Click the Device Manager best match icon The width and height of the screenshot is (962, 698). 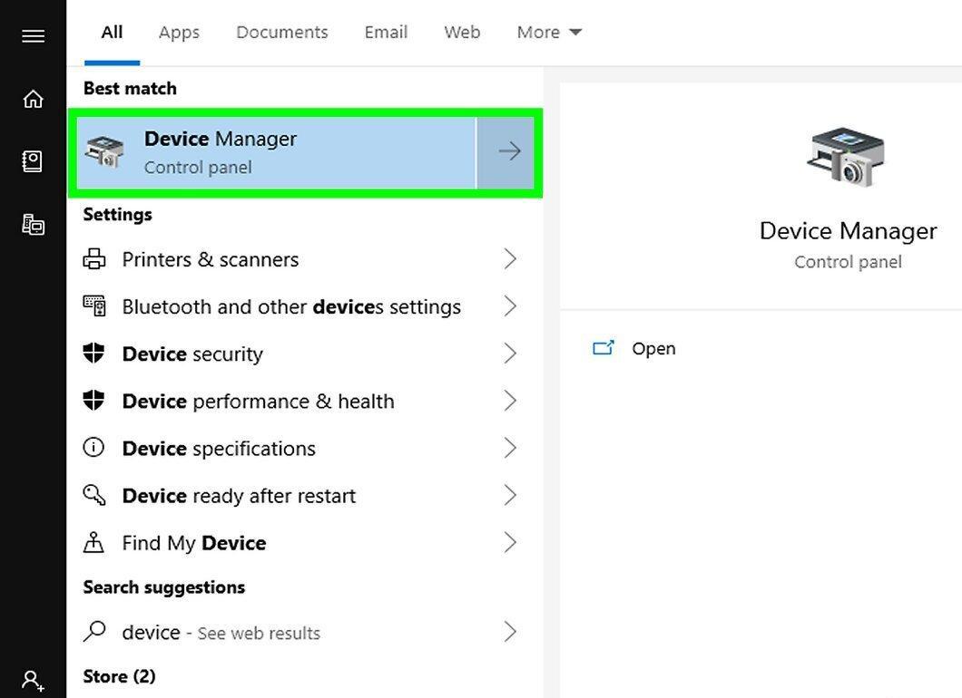click(x=104, y=152)
